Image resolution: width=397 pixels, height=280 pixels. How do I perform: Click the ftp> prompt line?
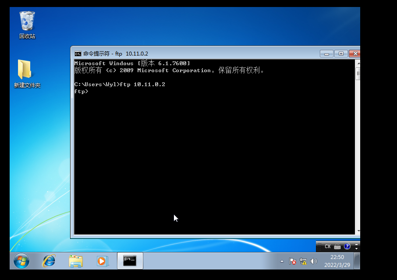tap(81, 91)
